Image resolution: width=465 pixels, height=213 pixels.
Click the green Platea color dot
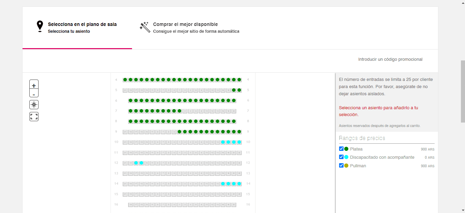click(346, 149)
